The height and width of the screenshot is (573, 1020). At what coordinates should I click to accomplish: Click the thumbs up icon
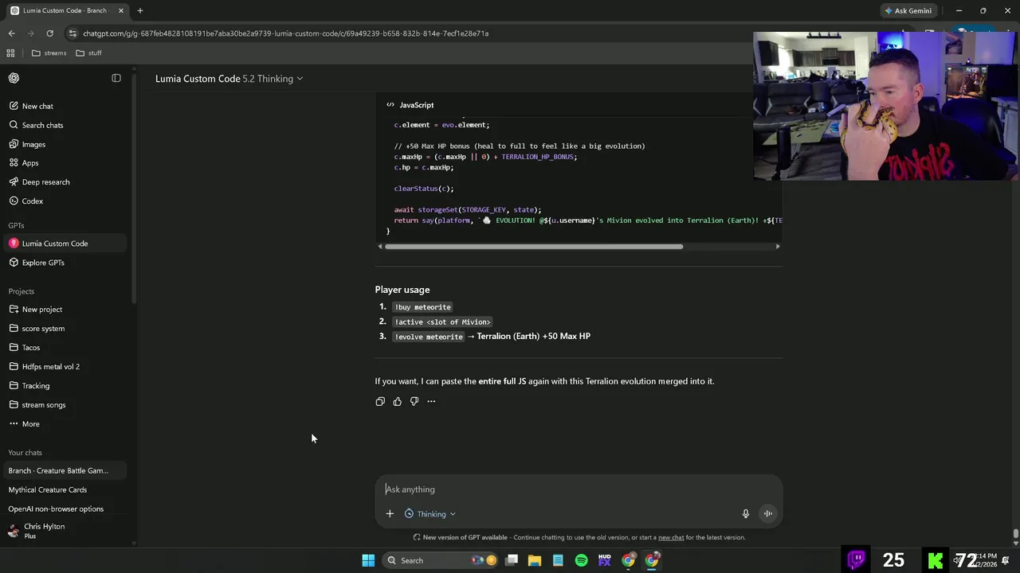[x=397, y=401]
